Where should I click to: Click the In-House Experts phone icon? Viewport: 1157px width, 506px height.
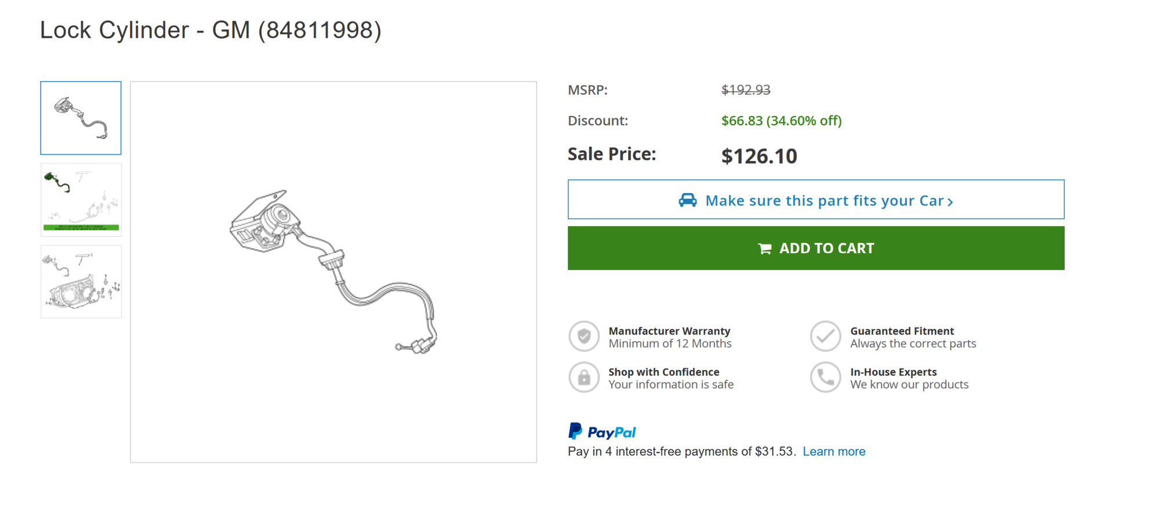click(825, 377)
